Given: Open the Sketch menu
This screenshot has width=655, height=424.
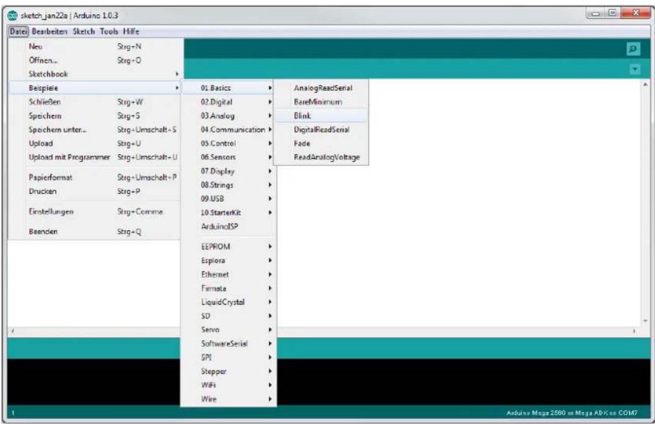Looking at the screenshot, I should tap(84, 31).
